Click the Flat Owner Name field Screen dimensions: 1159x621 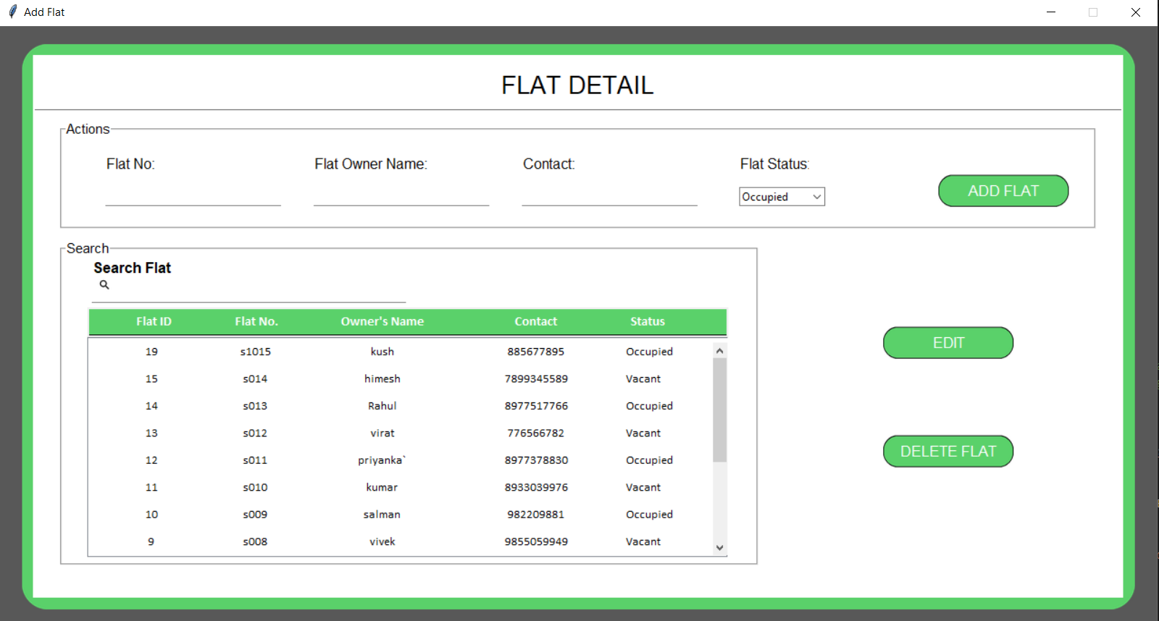pos(401,195)
